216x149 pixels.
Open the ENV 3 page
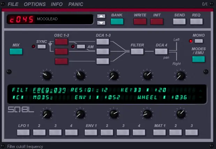pos(123,133)
